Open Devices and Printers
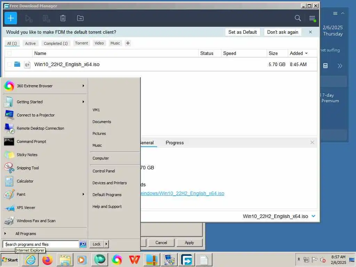Screen dimensions: 356x267 (x=110, y=183)
